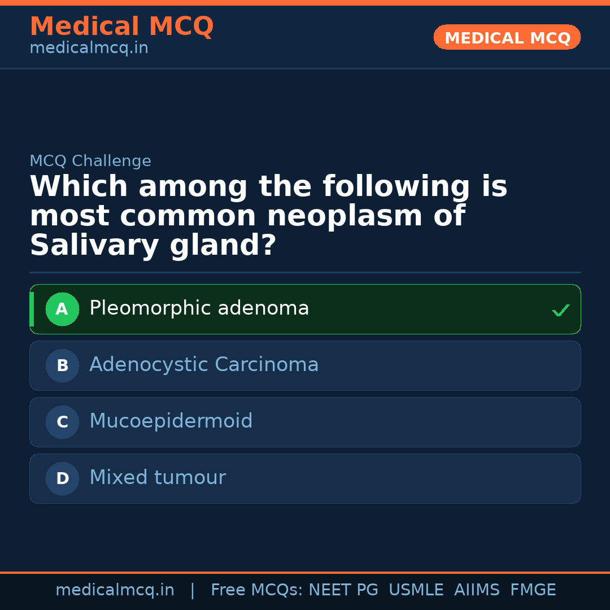Click the green A option circle

tap(62, 309)
